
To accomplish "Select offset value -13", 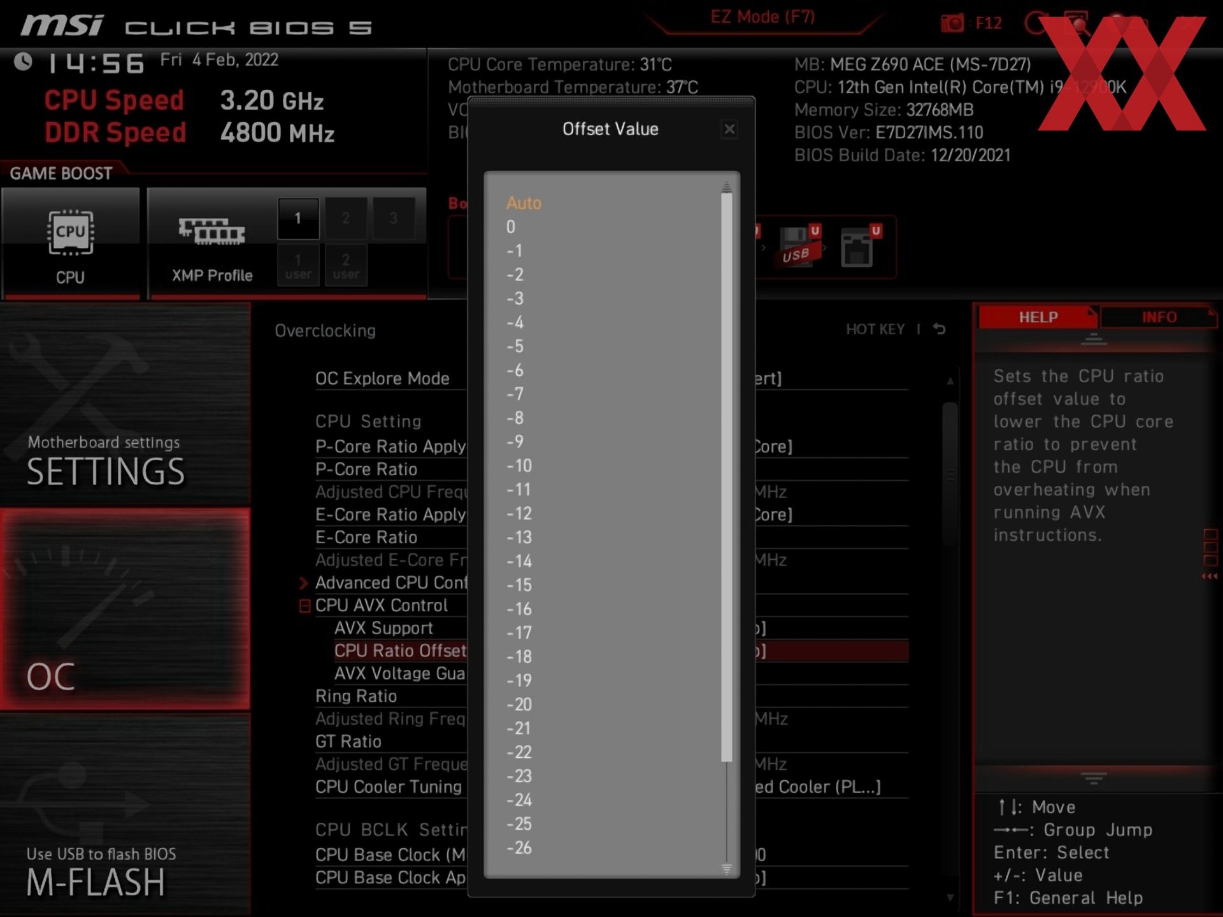I will [x=519, y=537].
